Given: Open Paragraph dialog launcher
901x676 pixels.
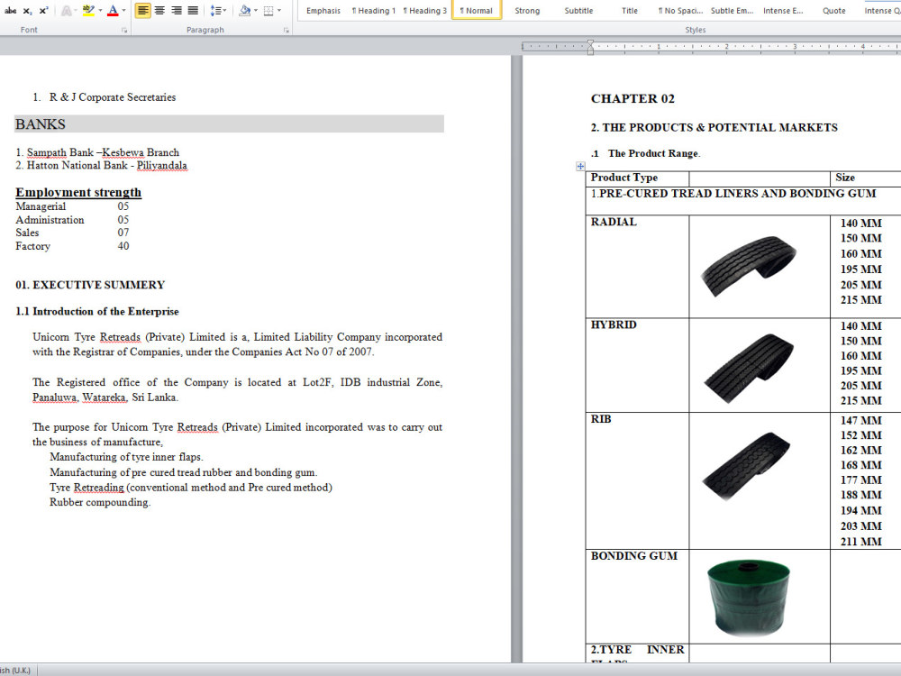Looking at the screenshot, I should click(x=287, y=31).
